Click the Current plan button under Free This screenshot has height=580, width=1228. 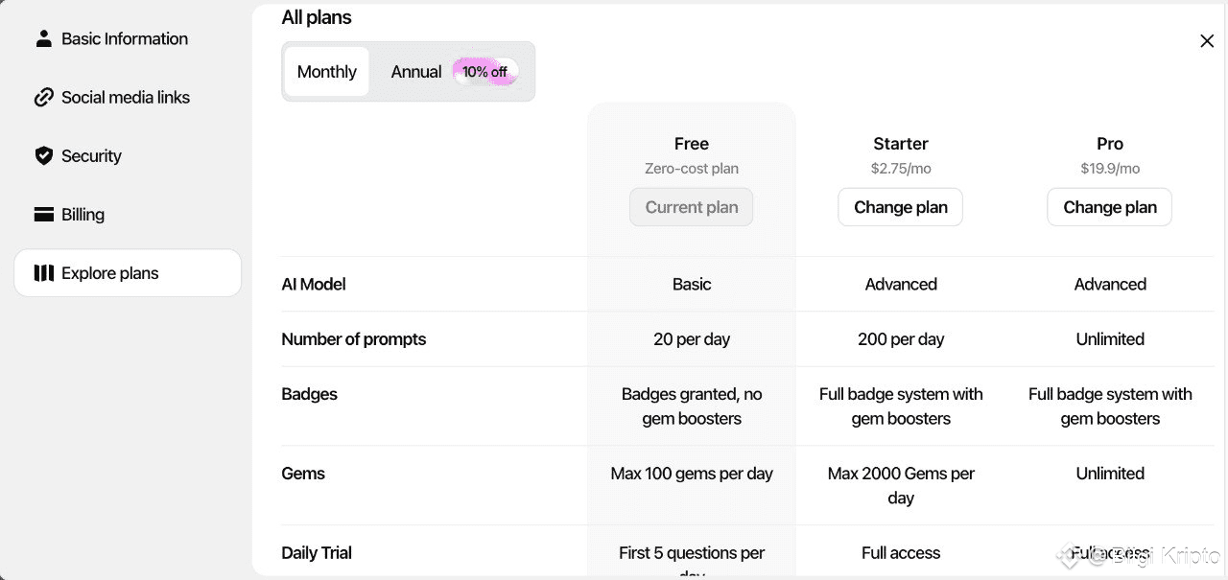691,207
